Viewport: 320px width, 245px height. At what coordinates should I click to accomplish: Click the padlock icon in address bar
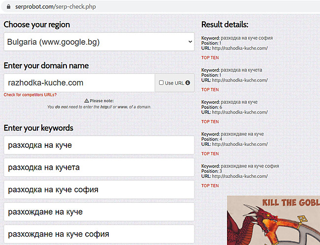pyautogui.click(x=8, y=7)
